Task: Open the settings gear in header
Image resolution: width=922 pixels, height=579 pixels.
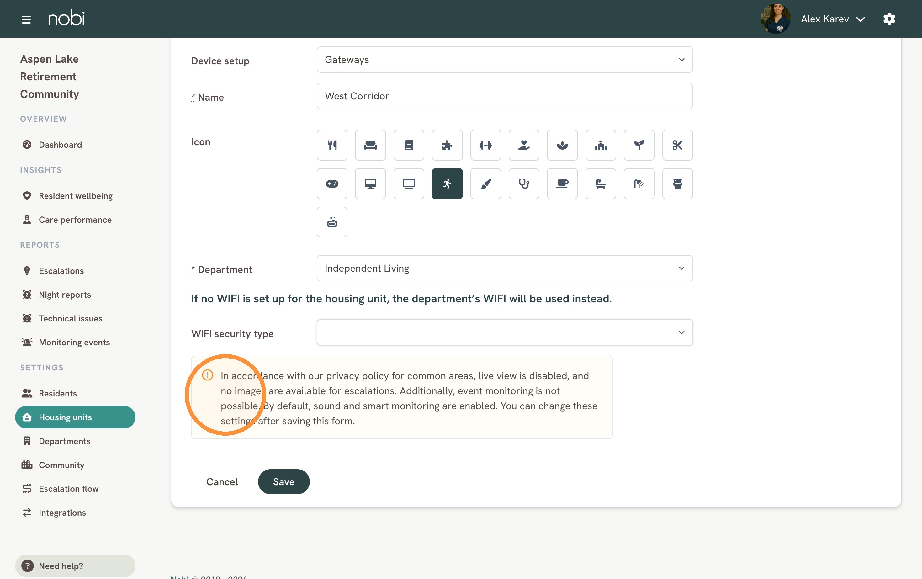Action: pyautogui.click(x=889, y=19)
